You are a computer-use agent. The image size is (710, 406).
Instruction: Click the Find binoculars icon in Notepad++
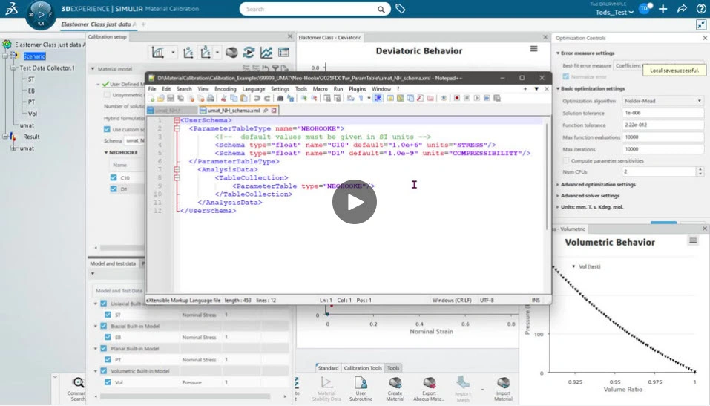point(280,98)
